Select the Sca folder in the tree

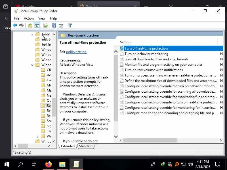[x=46, y=121]
